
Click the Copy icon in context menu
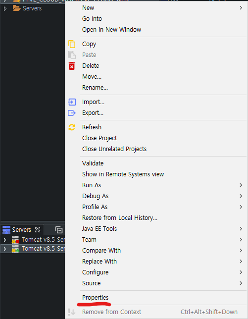72,44
